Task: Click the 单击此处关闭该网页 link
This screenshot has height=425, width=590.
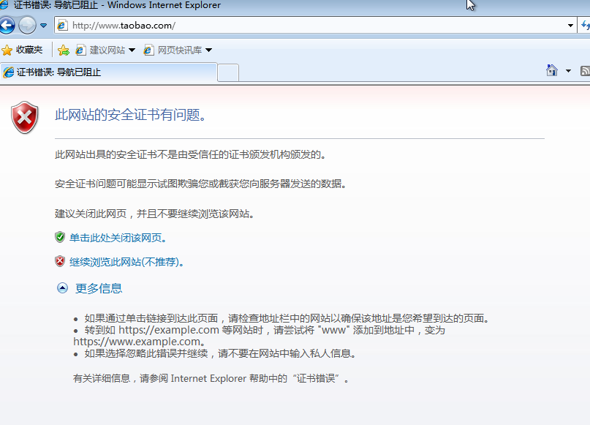Action: click(x=118, y=238)
